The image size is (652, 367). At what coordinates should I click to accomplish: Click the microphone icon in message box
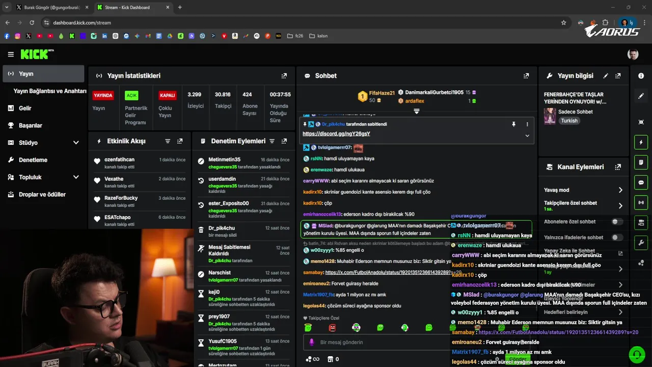pos(311,342)
